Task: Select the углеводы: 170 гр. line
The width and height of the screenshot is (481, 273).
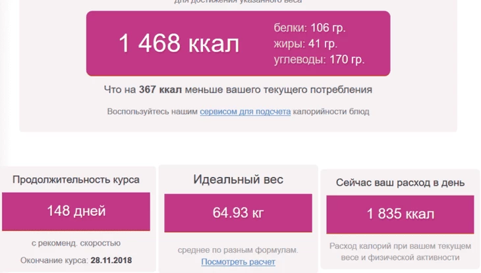Action: pyautogui.click(x=319, y=59)
